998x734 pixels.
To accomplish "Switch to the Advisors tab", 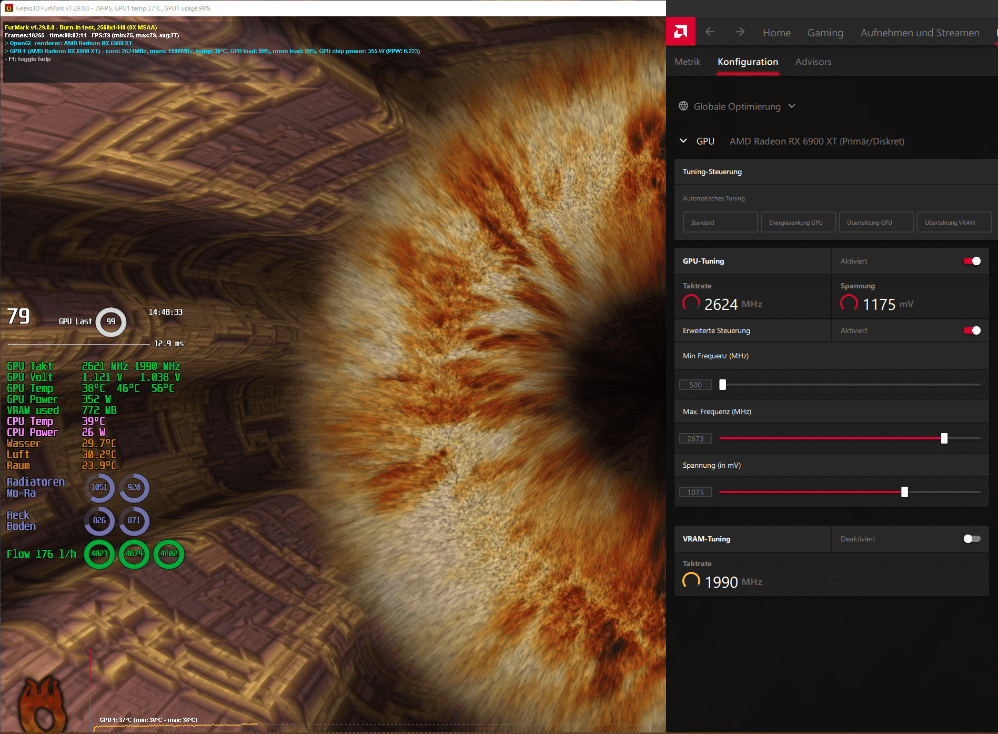I will [x=813, y=62].
